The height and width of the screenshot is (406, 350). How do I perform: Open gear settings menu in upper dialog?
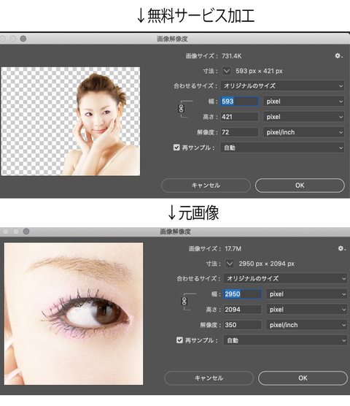[x=338, y=55]
